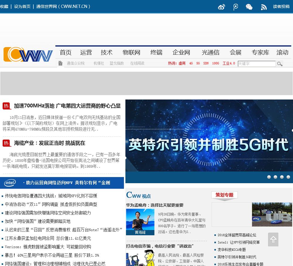Open 在线阅读 sub-navigation link
293x266 pixels.
point(137,64)
